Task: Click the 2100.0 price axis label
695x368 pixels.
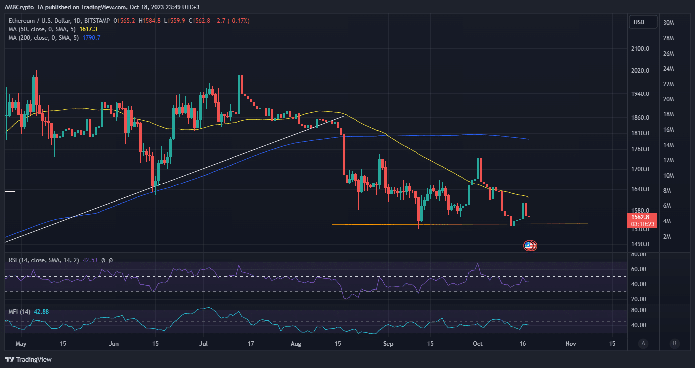Action: pos(639,49)
